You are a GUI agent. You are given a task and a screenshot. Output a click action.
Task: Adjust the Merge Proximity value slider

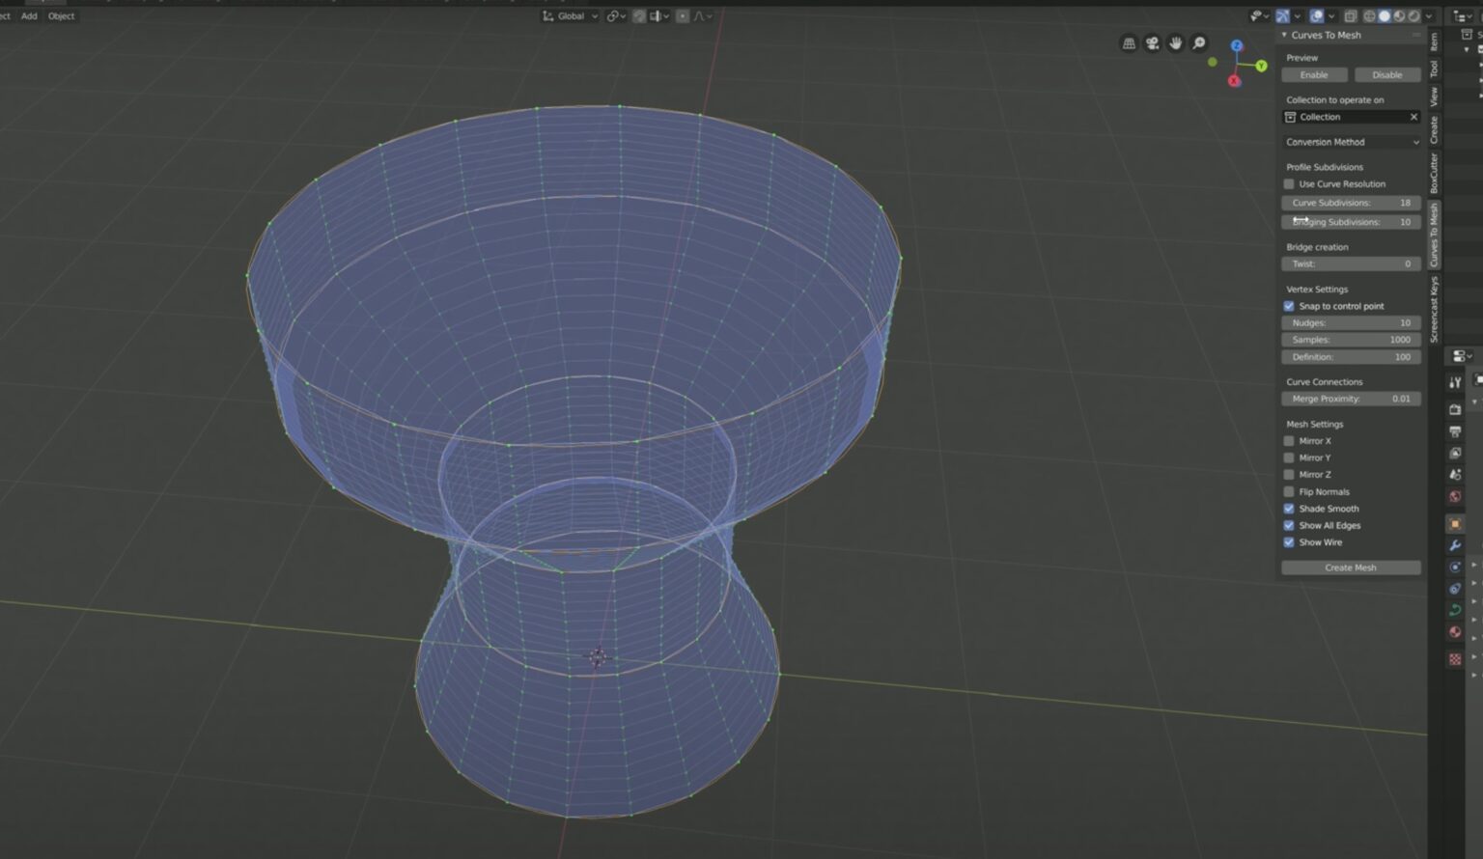click(x=1350, y=399)
